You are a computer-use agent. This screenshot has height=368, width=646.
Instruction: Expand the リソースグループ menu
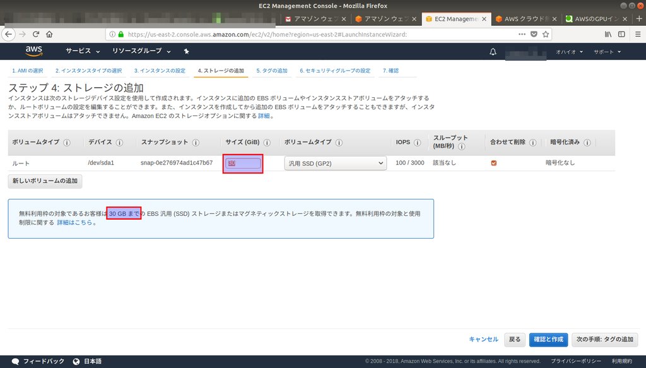click(141, 51)
